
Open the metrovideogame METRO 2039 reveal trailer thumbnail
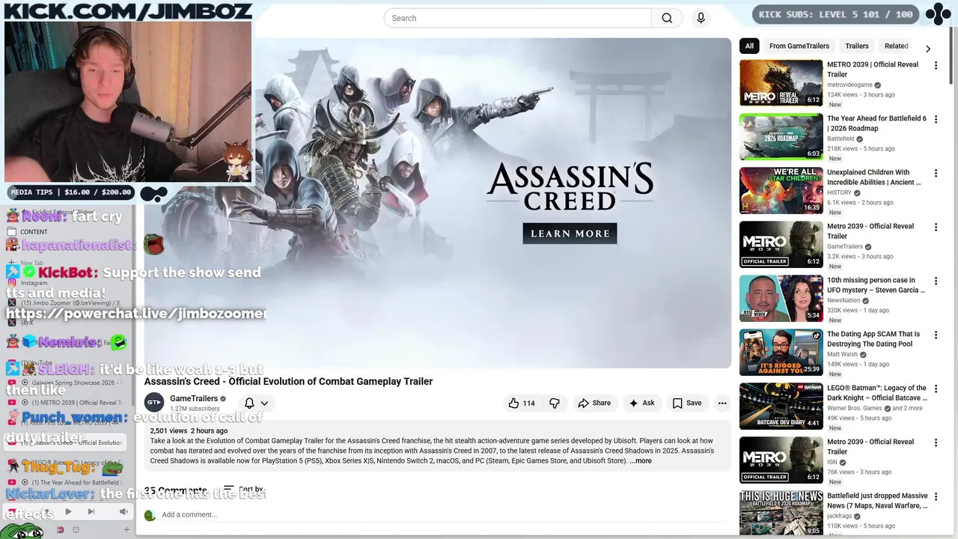(781, 83)
